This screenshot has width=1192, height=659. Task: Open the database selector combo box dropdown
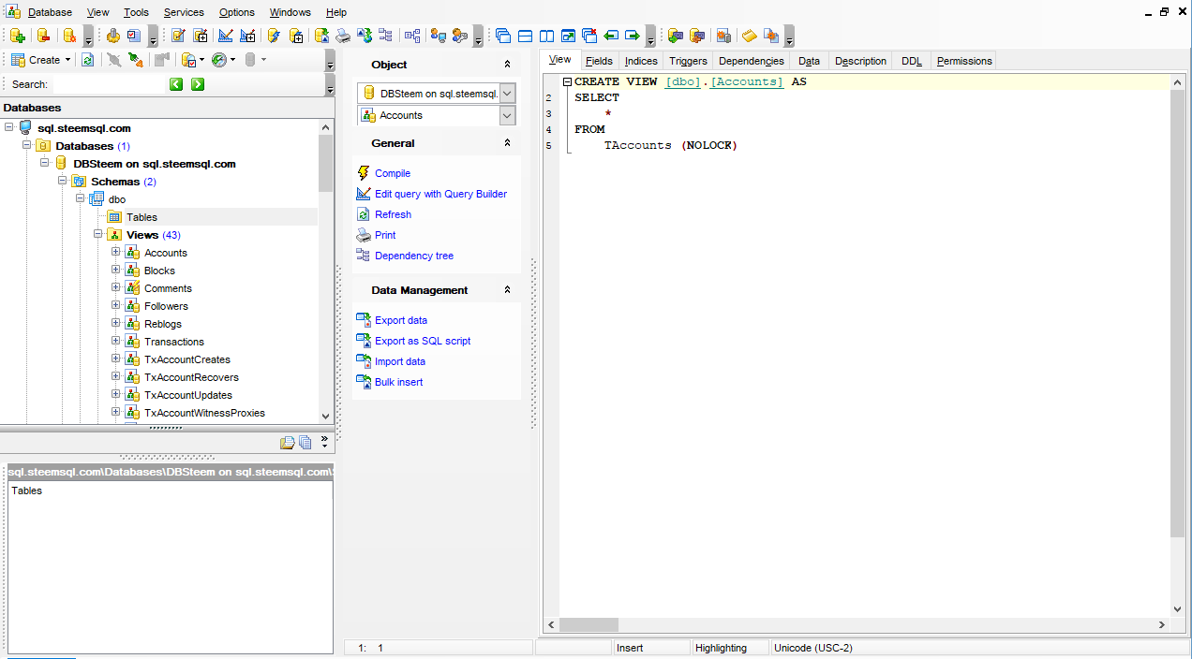507,94
